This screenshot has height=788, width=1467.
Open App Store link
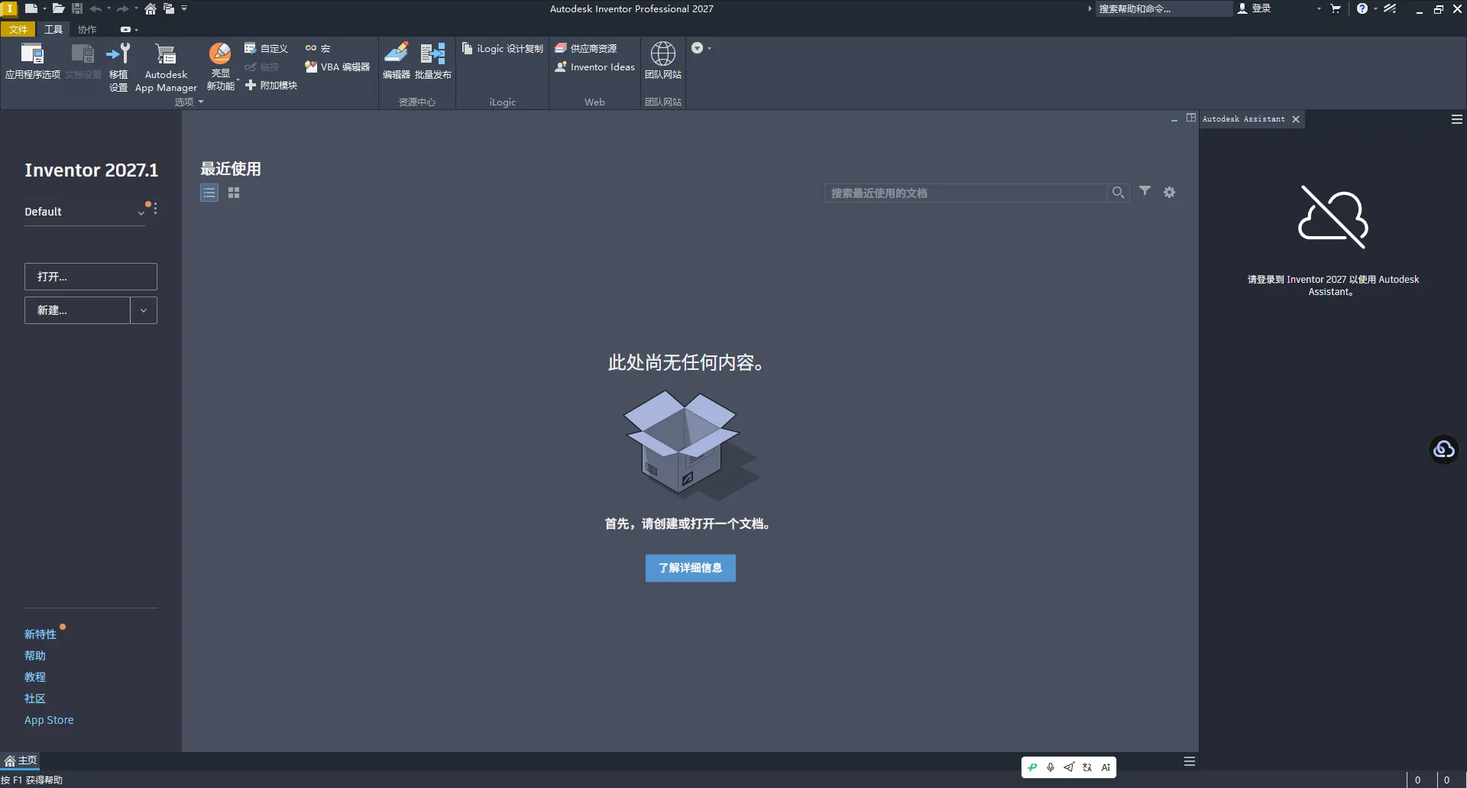pyautogui.click(x=49, y=720)
